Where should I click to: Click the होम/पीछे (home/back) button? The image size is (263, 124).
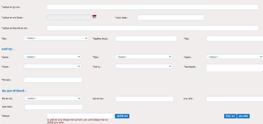(243, 116)
